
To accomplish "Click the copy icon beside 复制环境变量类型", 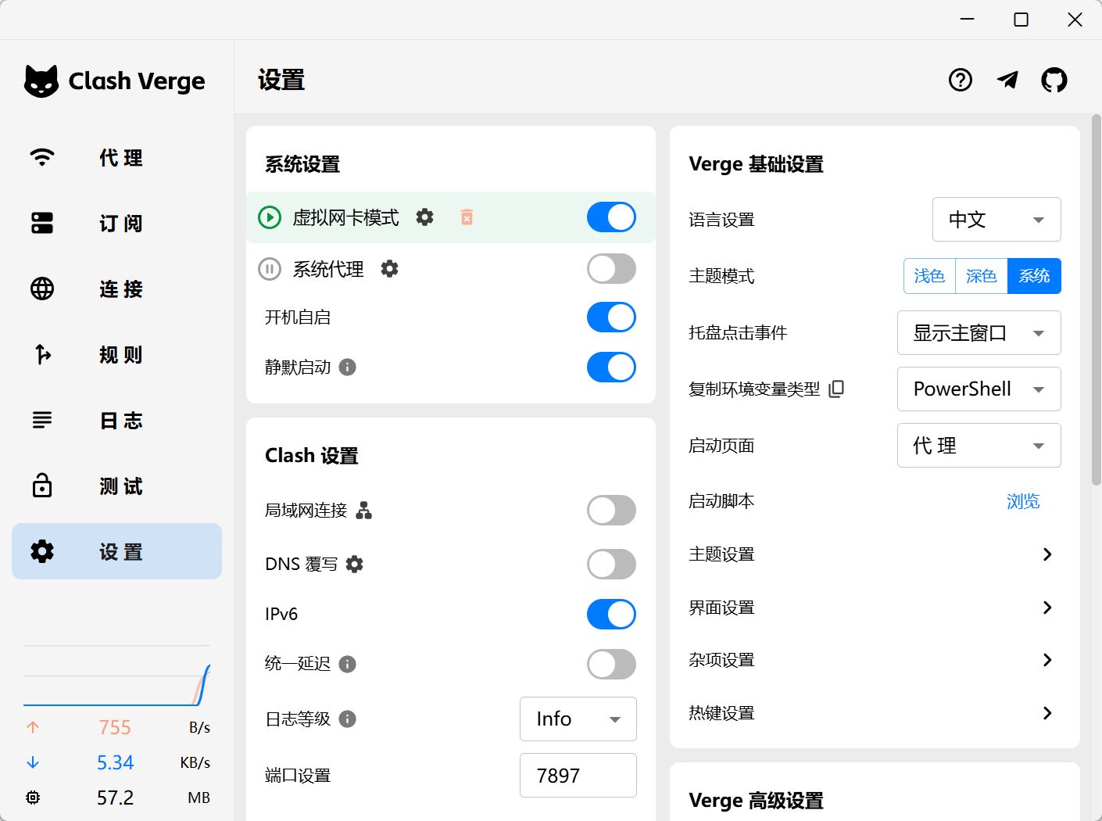I will [x=836, y=389].
